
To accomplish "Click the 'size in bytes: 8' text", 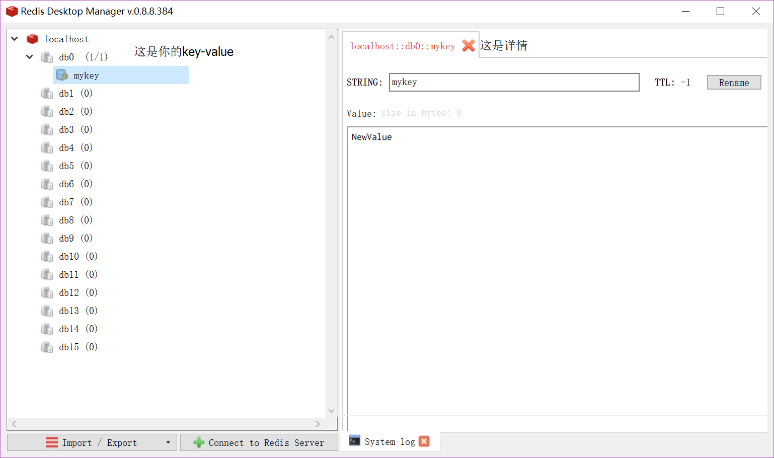I will (x=421, y=113).
